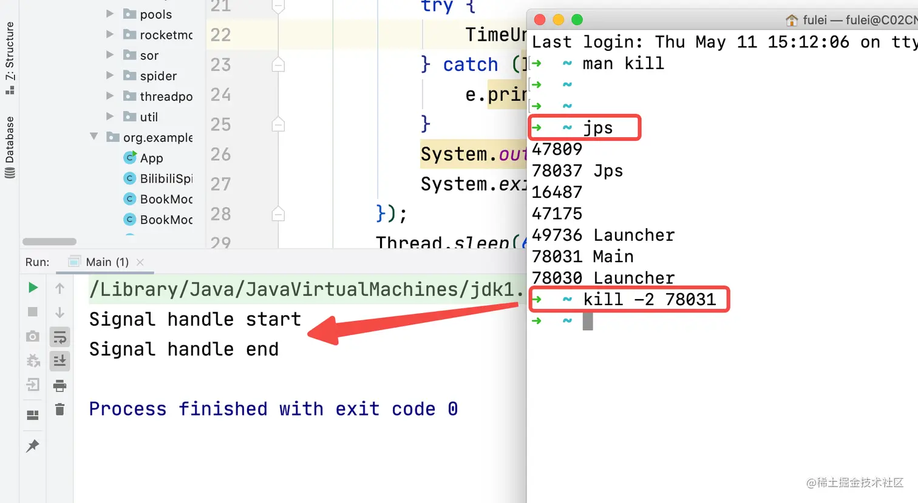The width and height of the screenshot is (918, 503).
Task: Expand the pools folder
Action: click(x=110, y=13)
